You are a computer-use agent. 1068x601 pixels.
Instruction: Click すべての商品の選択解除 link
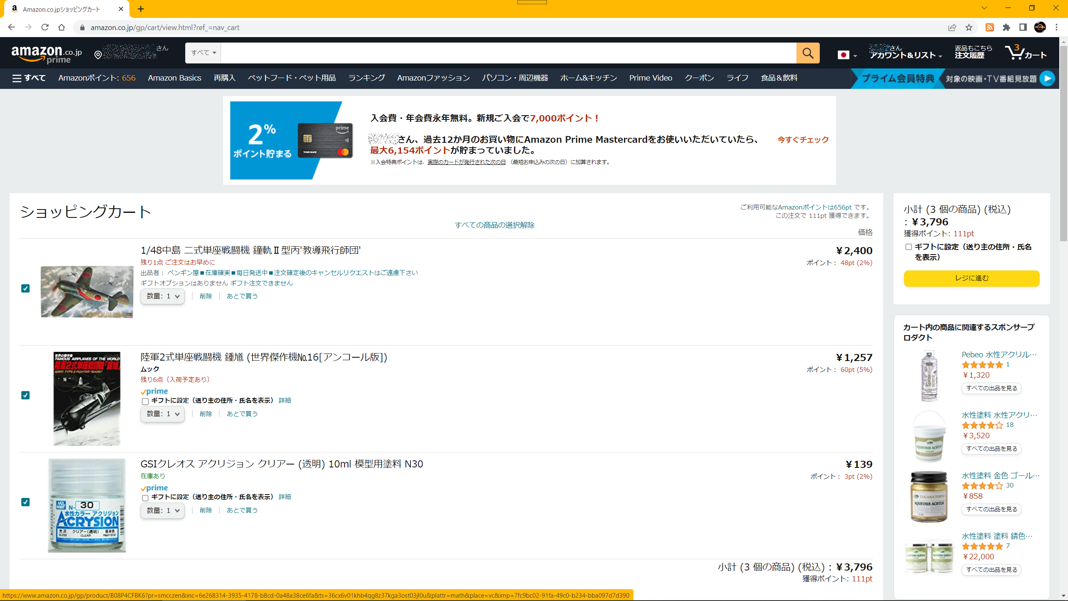coord(494,225)
